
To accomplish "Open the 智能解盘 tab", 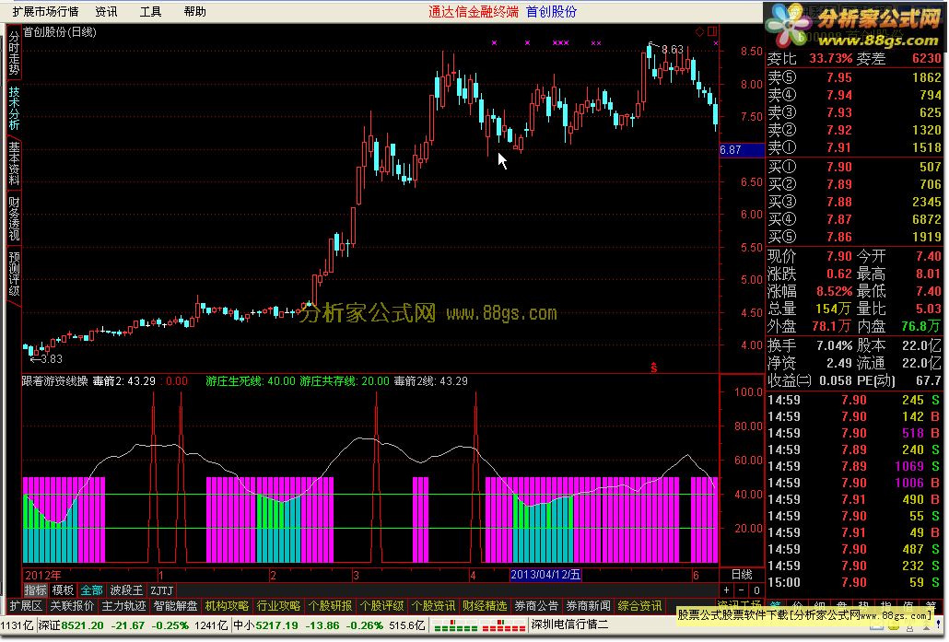I will pos(175,606).
